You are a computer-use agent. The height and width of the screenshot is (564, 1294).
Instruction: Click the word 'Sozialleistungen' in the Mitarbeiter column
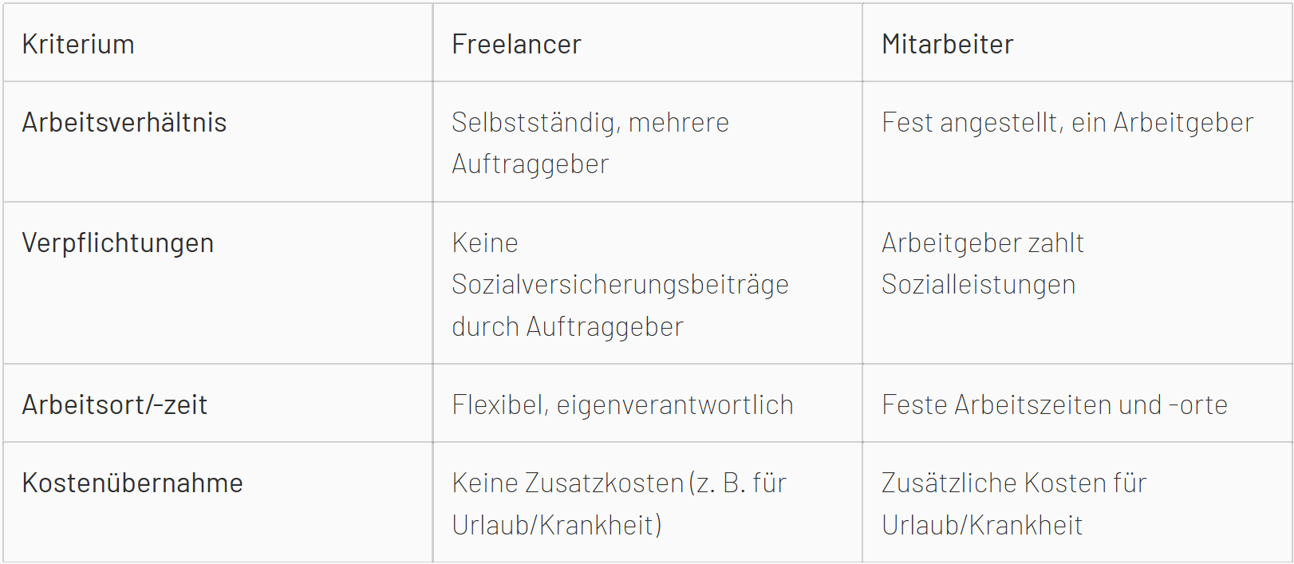pyautogui.click(x=979, y=285)
